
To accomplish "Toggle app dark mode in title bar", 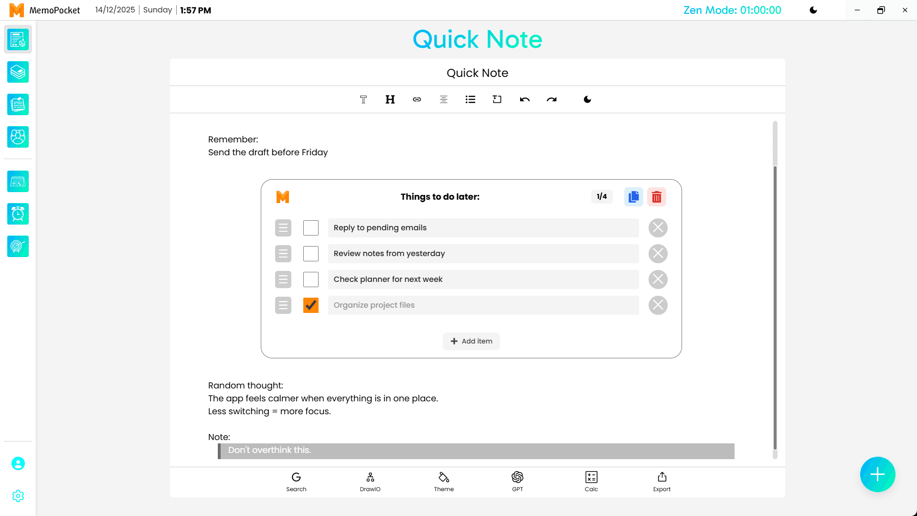I will tap(813, 10).
